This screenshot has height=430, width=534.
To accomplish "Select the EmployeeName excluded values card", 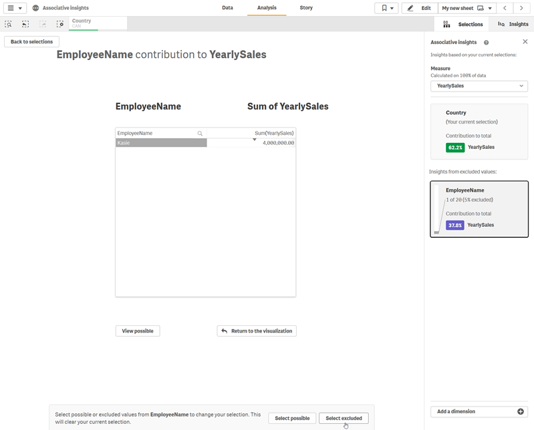I will point(479,209).
